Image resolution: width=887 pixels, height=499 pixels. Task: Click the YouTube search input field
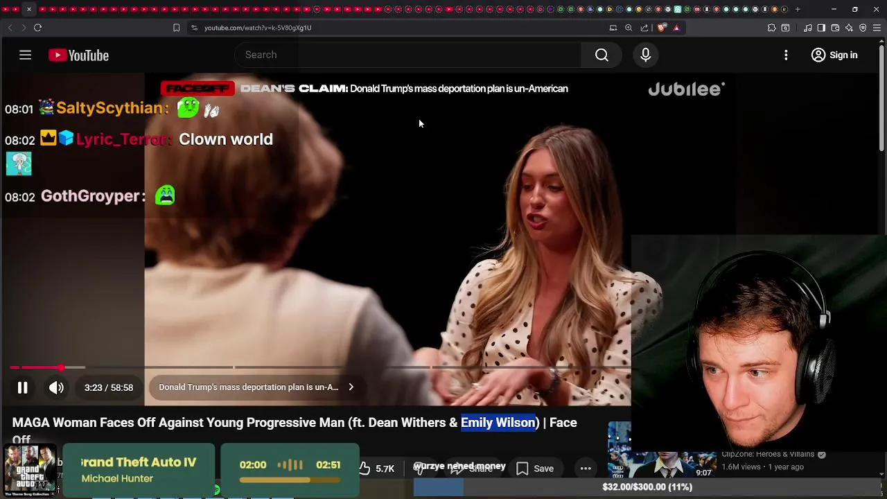[x=409, y=55]
